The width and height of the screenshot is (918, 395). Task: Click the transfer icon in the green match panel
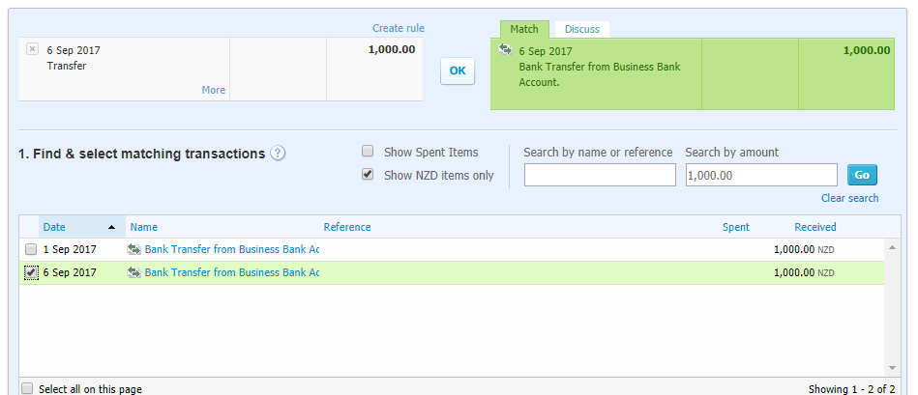[x=505, y=49]
